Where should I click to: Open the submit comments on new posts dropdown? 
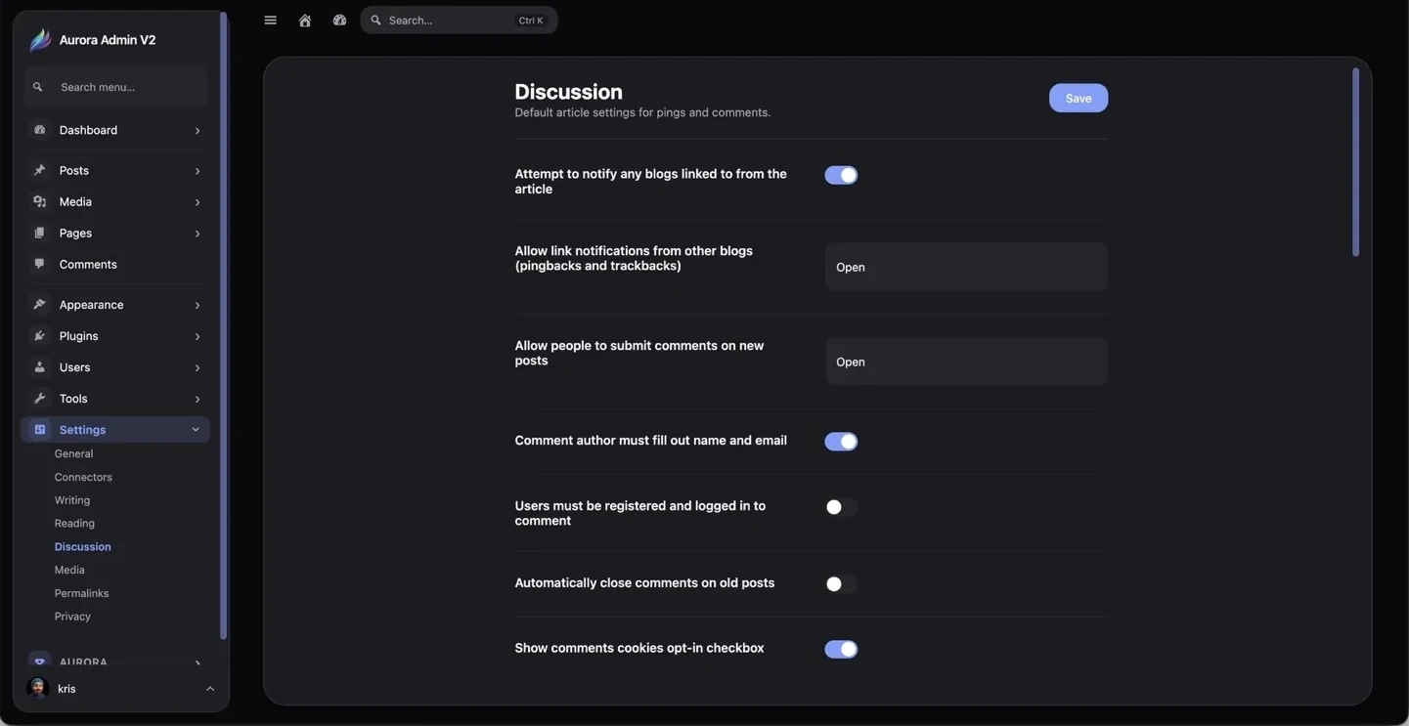coord(966,362)
